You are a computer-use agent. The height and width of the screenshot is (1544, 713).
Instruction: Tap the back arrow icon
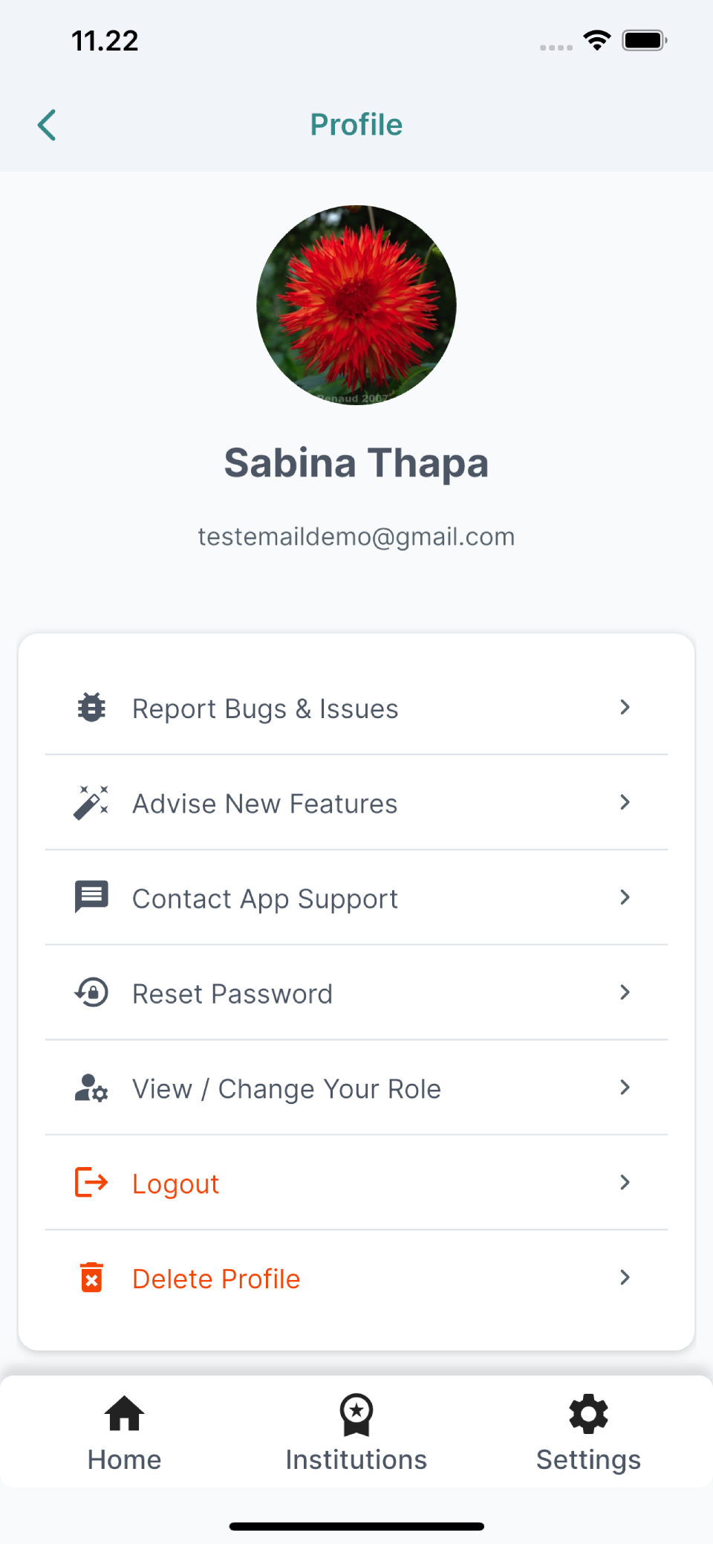47,125
